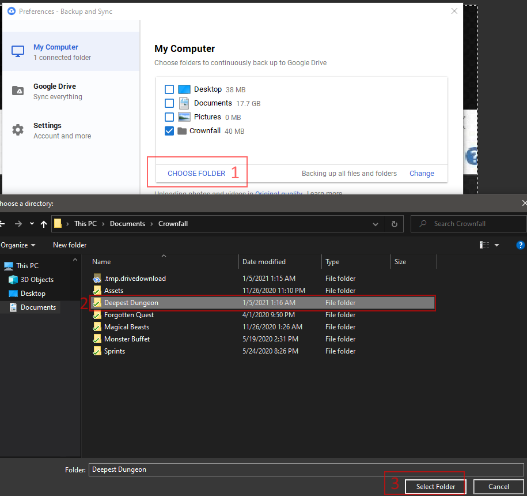Open the Organize dropdown menu

(17, 245)
